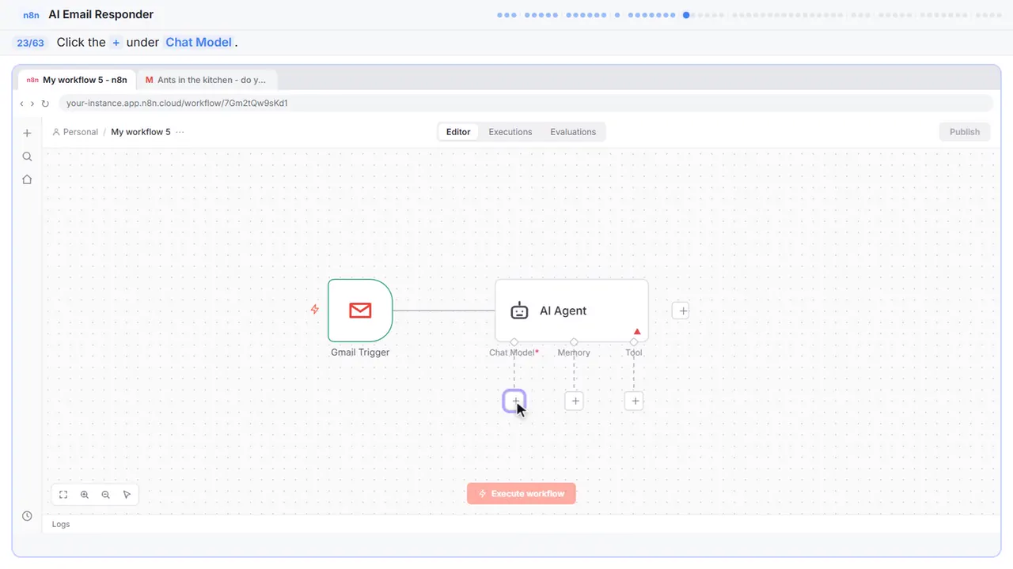The image size is (1013, 569).
Task: Click the plus button under Chat Model
Action: tap(514, 401)
